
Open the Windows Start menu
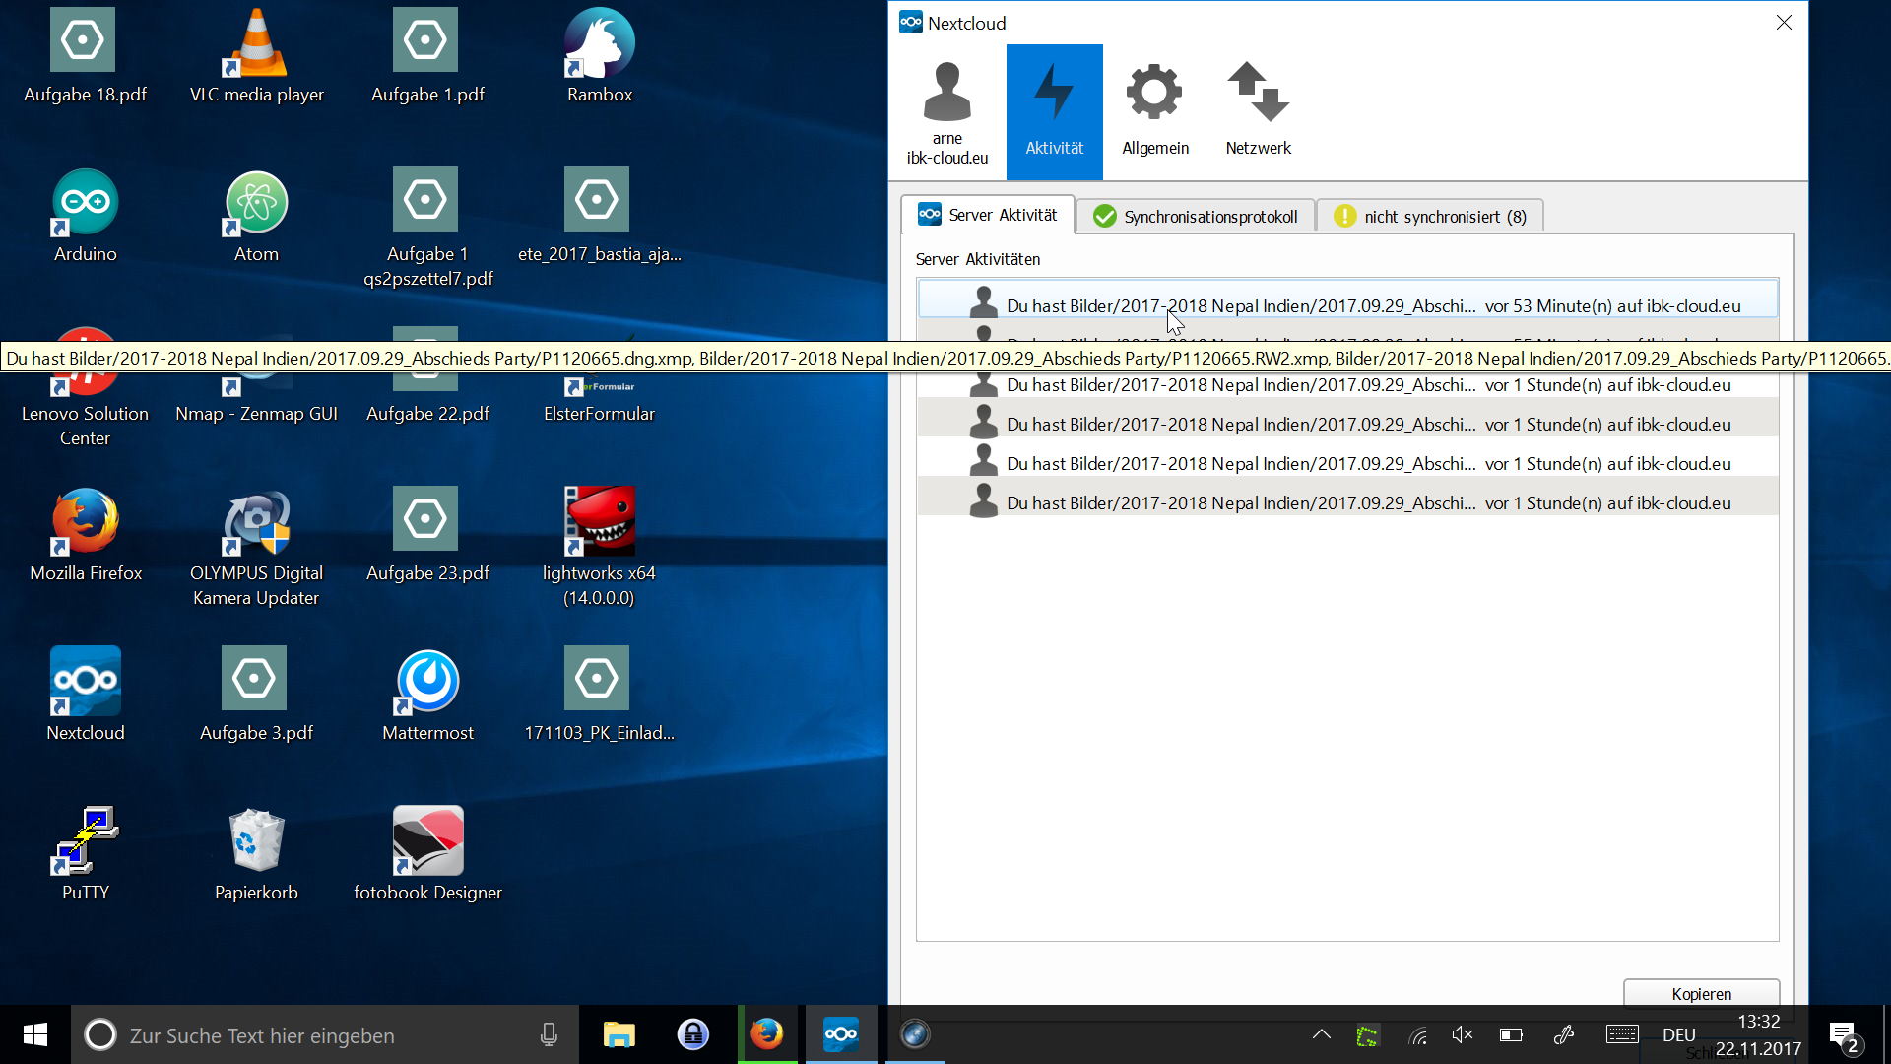click(35, 1034)
